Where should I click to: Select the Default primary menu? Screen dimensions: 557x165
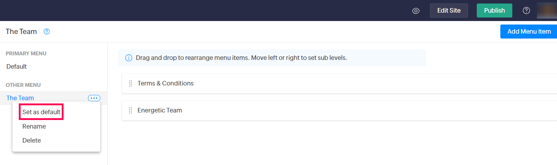[17, 67]
